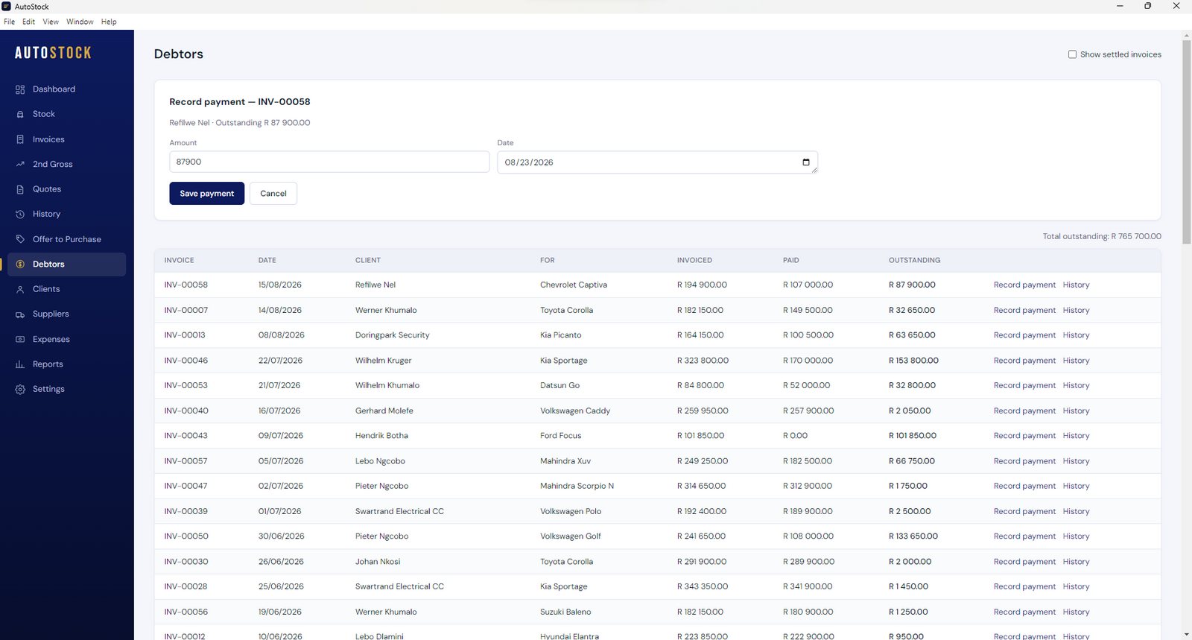
Task: Click the History clock icon in sidebar
Action: 20,215
